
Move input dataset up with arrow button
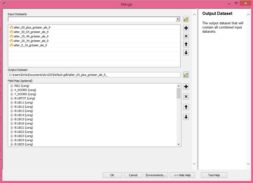(x=186, y=44)
